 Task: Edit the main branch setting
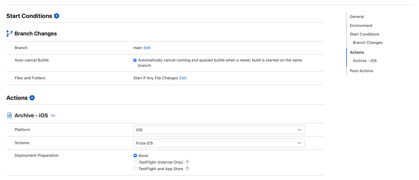pyautogui.click(x=147, y=47)
